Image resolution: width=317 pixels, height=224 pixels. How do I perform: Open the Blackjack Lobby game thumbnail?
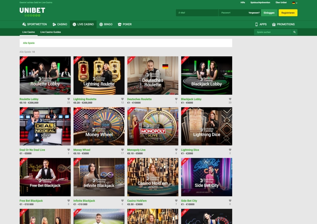click(206, 76)
